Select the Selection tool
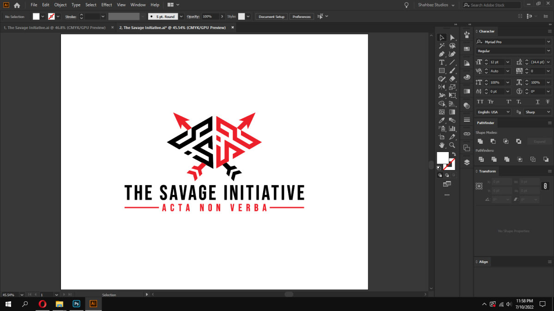 click(441, 38)
